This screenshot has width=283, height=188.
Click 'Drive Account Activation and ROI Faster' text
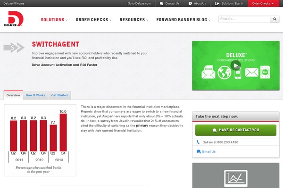tap(65, 65)
